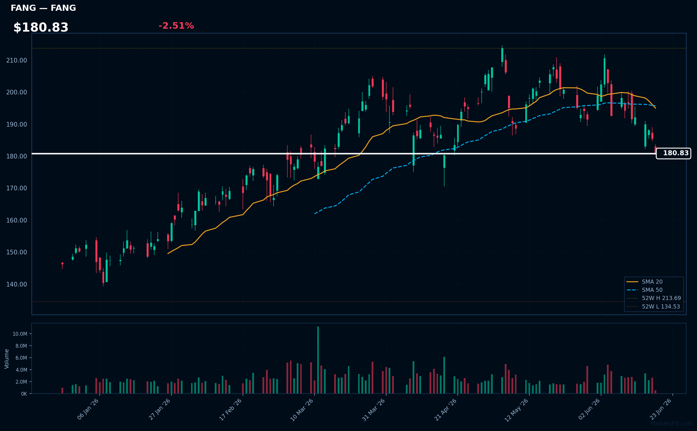
Task: Click the FANG — FANG chart title
Action: tap(43, 8)
